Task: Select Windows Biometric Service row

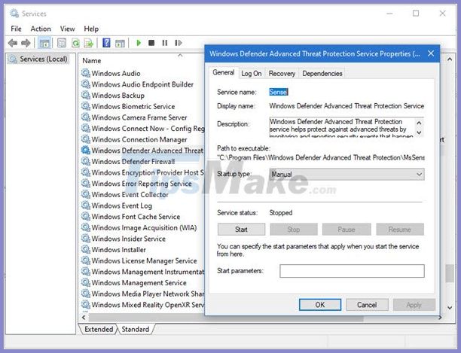Action: (x=142, y=106)
